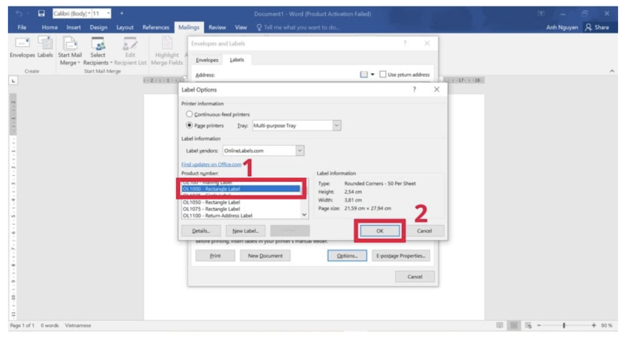Image resolution: width=628 pixels, height=340 pixels.
Task: Open the Font size dropdown arrow
Action: (x=108, y=14)
